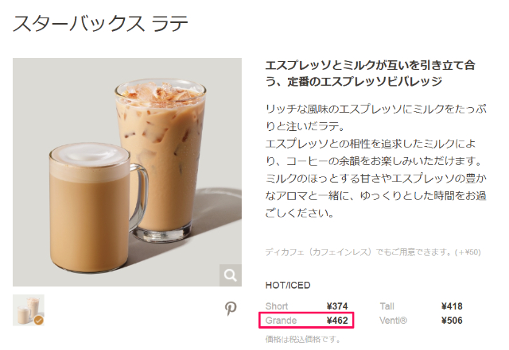Share the product via Pinterest icon
The width and height of the screenshot is (509, 350).
(x=231, y=309)
